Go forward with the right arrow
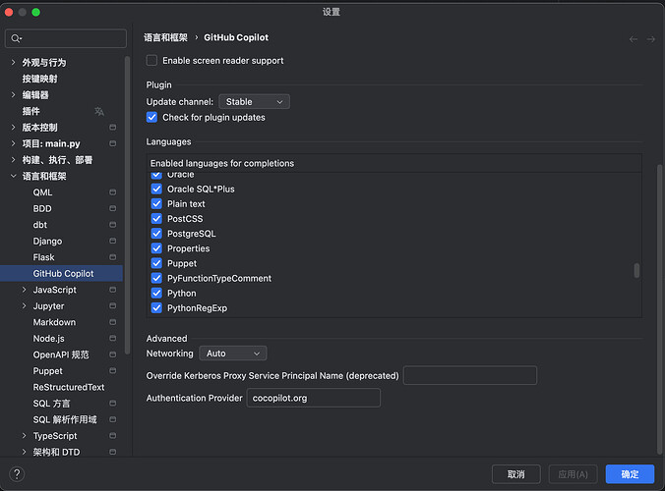Image resolution: width=665 pixels, height=491 pixels. click(651, 39)
